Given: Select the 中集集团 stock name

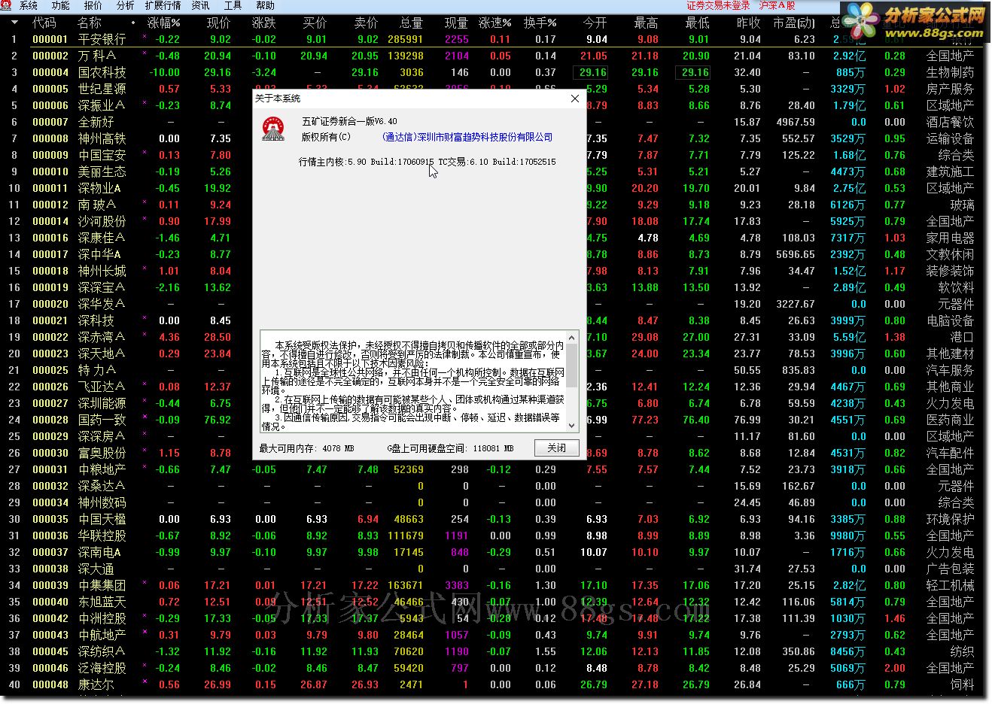Looking at the screenshot, I should [x=102, y=585].
